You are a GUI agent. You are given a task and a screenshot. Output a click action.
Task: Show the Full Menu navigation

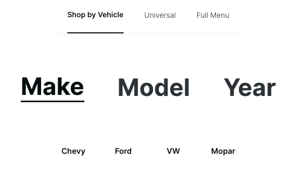213,15
